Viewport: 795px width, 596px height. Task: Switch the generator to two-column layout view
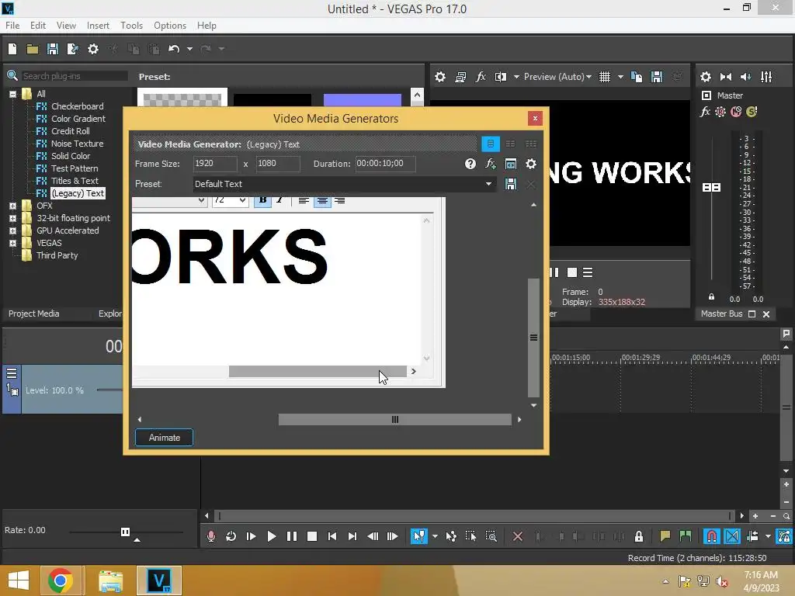pyautogui.click(x=511, y=144)
